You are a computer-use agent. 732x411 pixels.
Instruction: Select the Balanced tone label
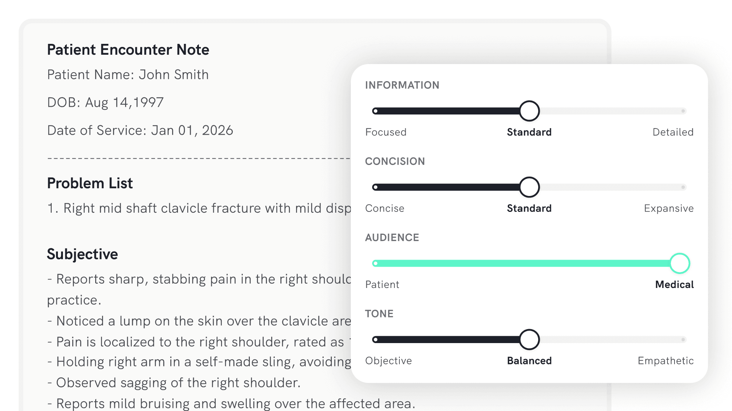(529, 361)
